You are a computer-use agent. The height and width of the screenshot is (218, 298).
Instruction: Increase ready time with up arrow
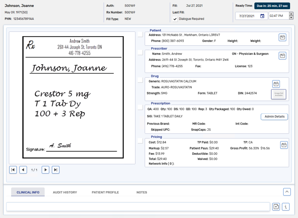[291, 14]
